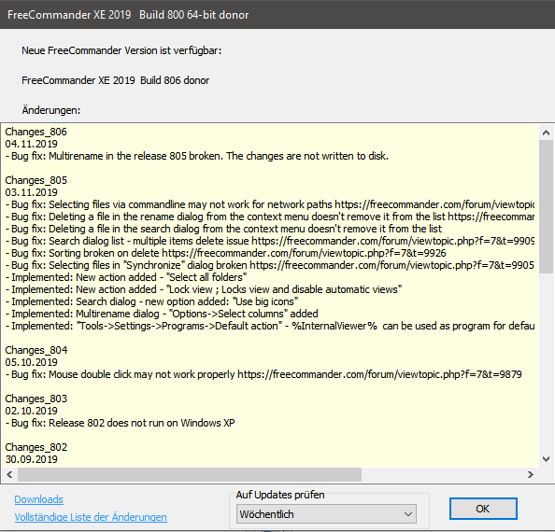Click the Changes_802 heading in the changelog

[x=36, y=447]
